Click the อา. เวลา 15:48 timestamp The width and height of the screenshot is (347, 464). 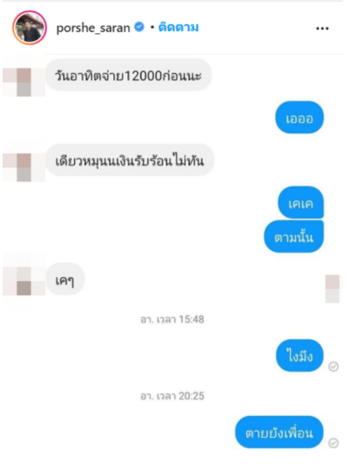point(172,320)
